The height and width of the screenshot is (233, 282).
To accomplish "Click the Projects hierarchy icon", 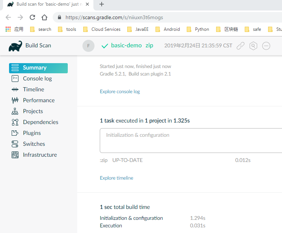I will pyautogui.click(x=15, y=111).
